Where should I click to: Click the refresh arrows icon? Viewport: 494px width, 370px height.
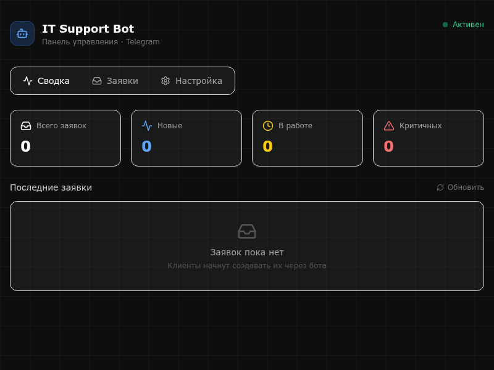[440, 187]
